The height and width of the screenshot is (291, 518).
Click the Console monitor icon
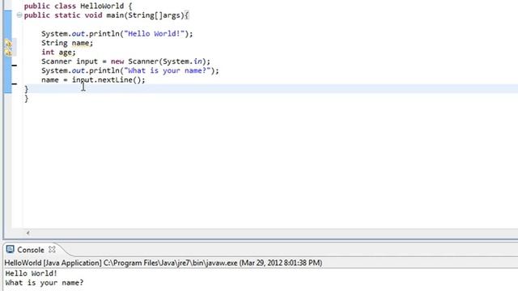(x=10, y=250)
